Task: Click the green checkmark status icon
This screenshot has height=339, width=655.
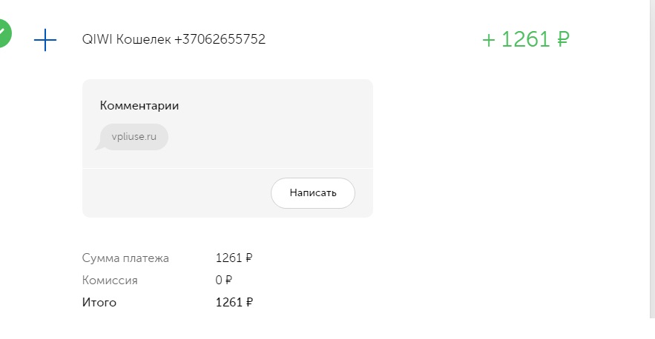Action: coord(4,33)
